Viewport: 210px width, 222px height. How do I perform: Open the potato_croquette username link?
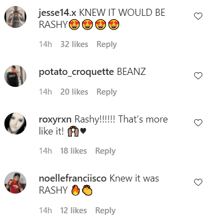[76, 72]
